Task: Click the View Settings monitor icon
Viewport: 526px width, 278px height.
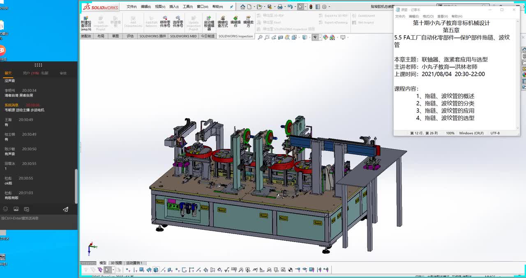Action: (x=343, y=37)
